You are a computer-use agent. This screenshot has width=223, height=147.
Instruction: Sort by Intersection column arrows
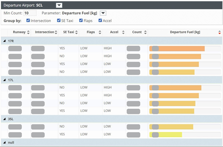coord(56,32)
